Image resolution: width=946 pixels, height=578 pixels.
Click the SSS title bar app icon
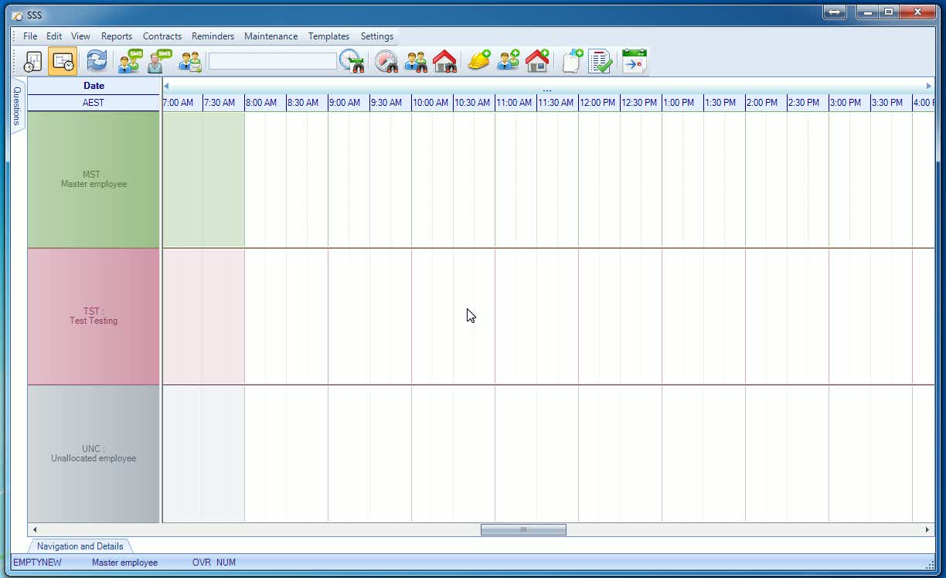pos(17,15)
